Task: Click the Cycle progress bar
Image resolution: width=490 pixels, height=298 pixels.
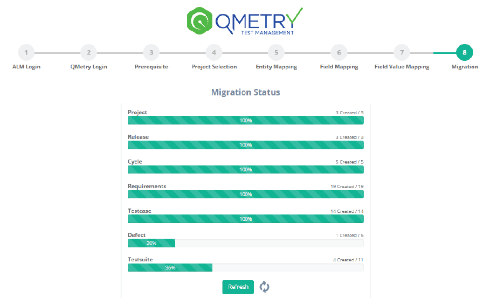Action: pos(246,170)
